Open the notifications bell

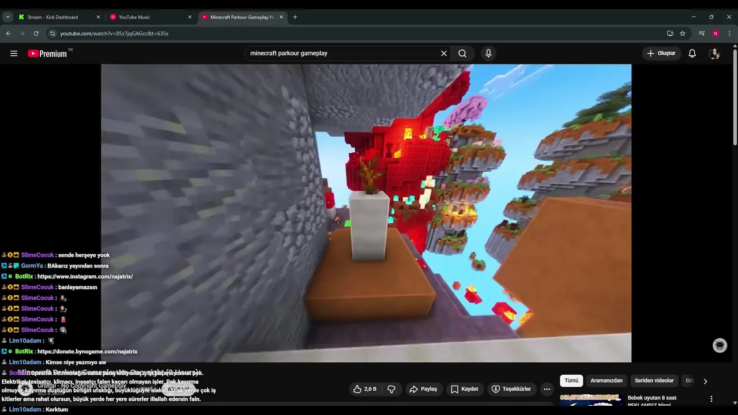(x=692, y=54)
